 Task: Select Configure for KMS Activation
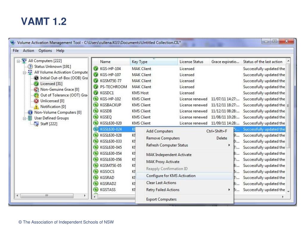[x=184, y=176]
